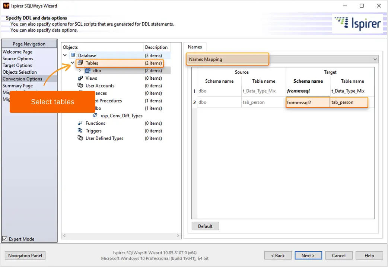388x267 pixels.
Task: Click the Views icon in Objects tree
Action: 80,78
